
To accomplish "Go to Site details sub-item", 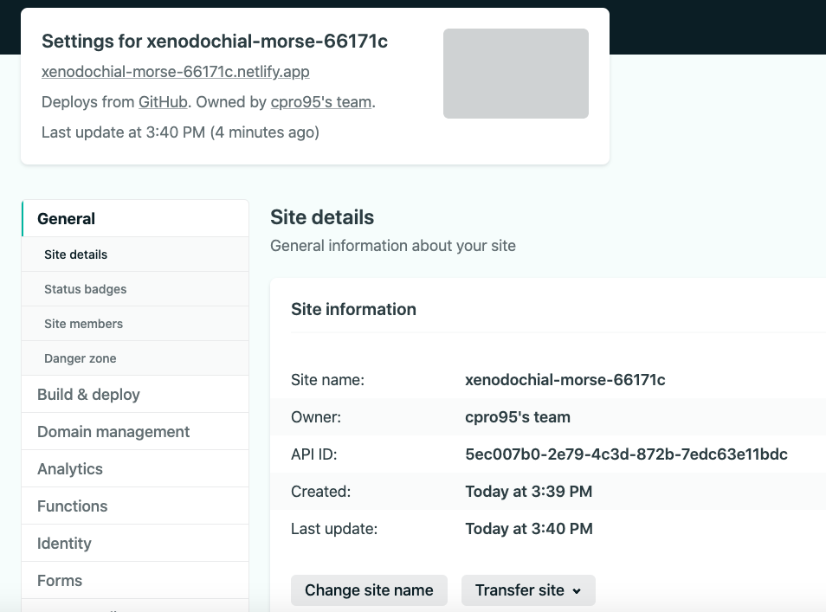I will [x=135, y=254].
